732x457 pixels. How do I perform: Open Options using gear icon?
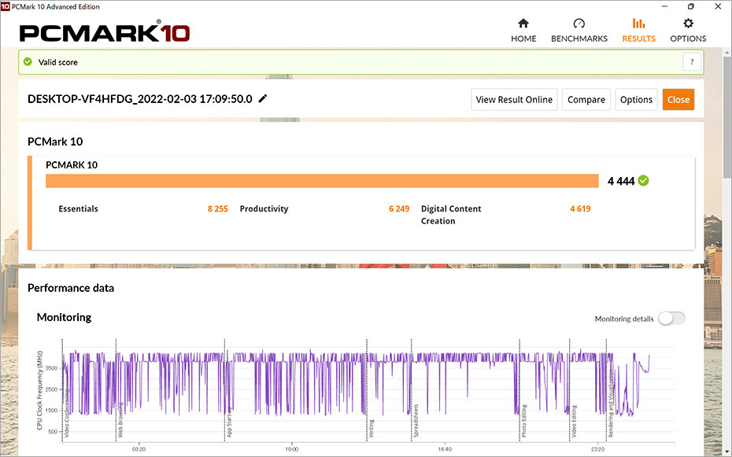[x=688, y=24]
